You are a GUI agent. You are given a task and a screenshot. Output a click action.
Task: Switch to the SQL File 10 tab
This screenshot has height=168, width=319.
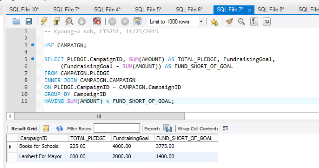[24, 10]
